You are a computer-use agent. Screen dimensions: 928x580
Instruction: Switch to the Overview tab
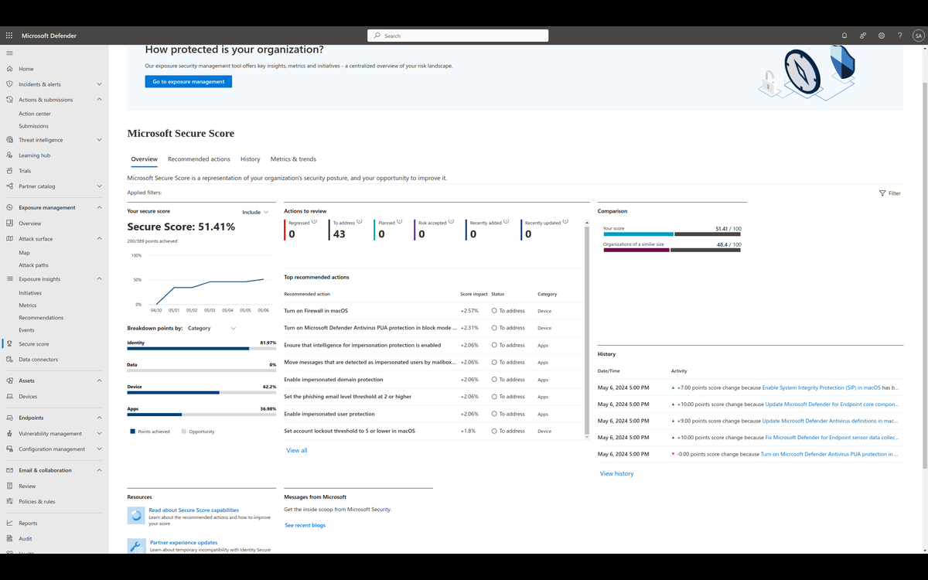click(144, 159)
